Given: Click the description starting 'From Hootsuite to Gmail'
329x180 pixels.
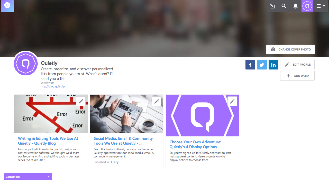Looking at the screenshot, I should pos(124,153).
